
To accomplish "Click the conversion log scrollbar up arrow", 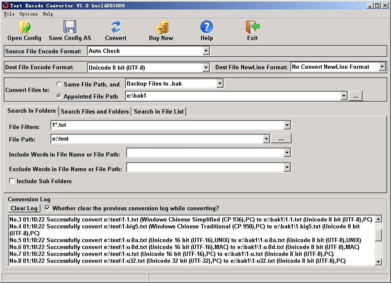I will pos(379,219).
